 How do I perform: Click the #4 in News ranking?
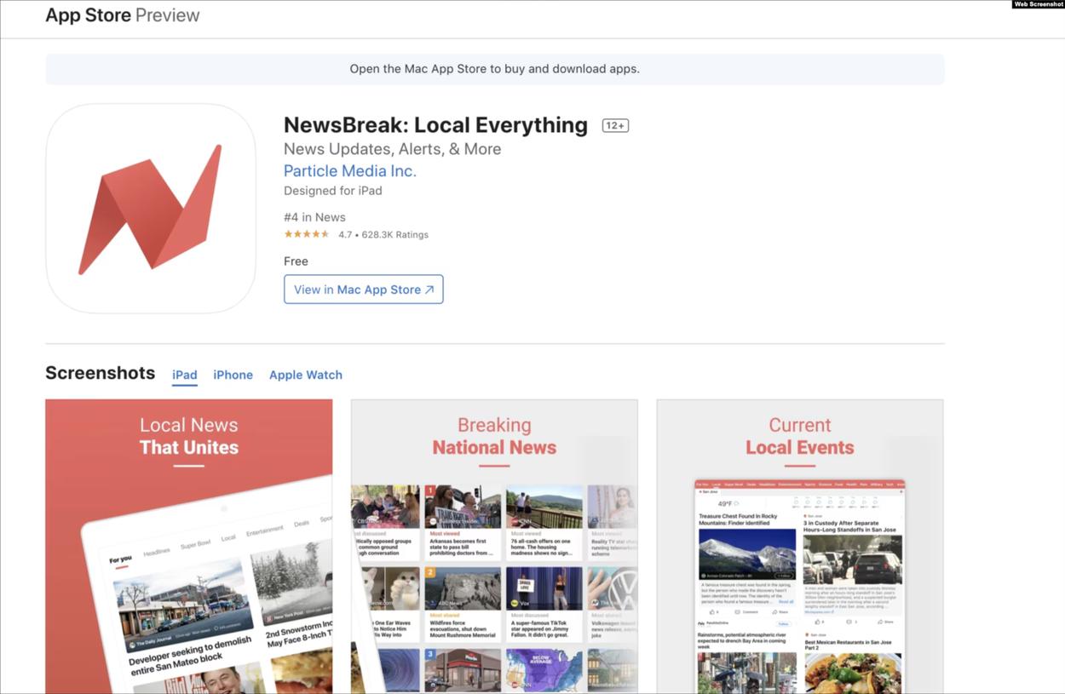click(x=314, y=217)
